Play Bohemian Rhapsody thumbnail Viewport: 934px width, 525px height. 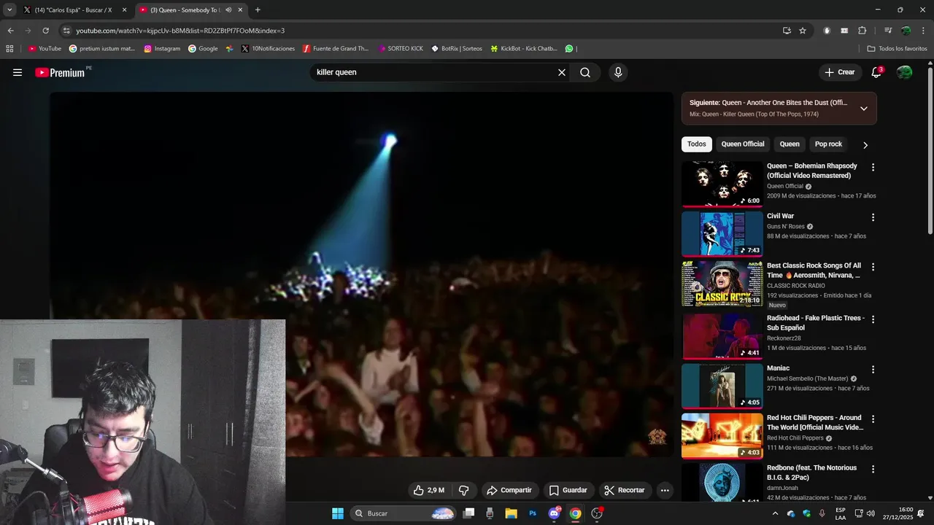[x=722, y=184]
